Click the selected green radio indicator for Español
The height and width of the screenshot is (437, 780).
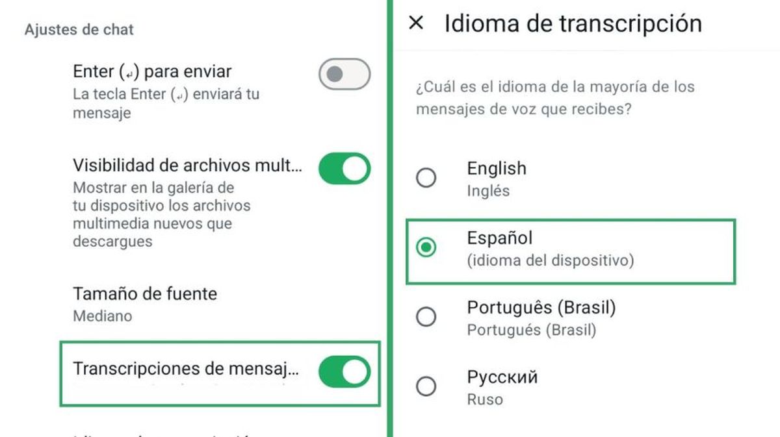pos(426,248)
